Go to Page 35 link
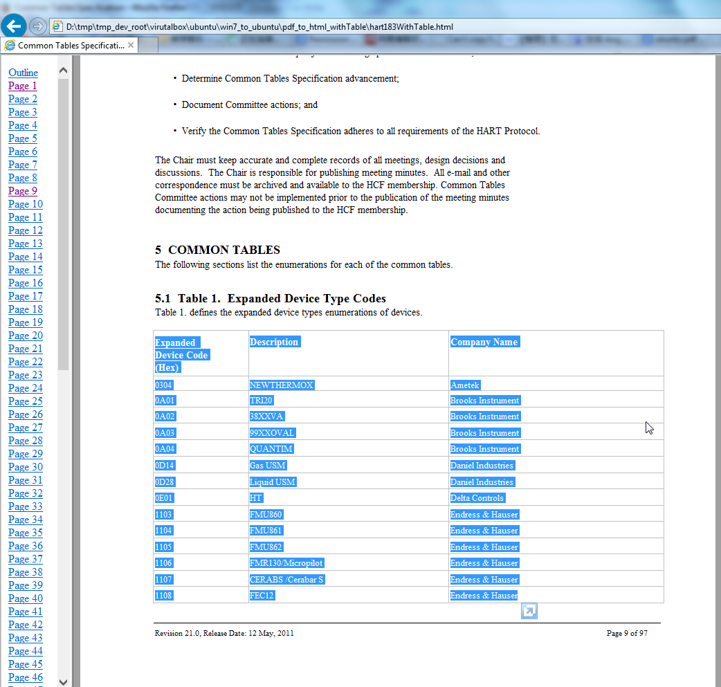The height and width of the screenshot is (687, 721). tap(26, 533)
